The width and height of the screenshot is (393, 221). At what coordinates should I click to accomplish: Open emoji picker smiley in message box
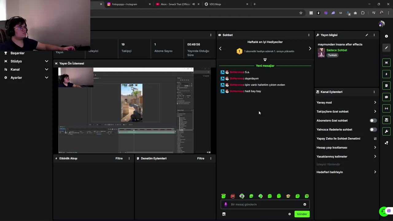click(305, 204)
